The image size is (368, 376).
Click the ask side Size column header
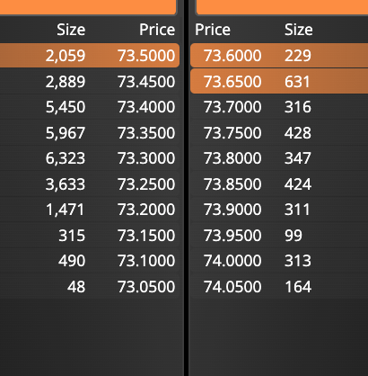click(299, 30)
